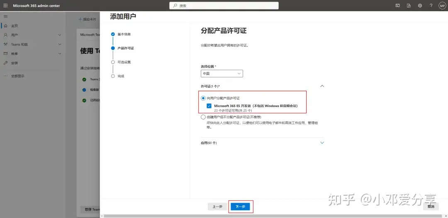448x218 pixels.
Task: Expand the Teams 和组 sidebar chevron
Action: click(x=60, y=44)
